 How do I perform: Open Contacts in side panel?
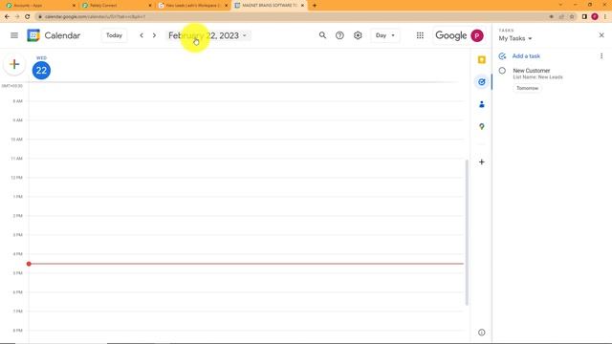(x=482, y=104)
